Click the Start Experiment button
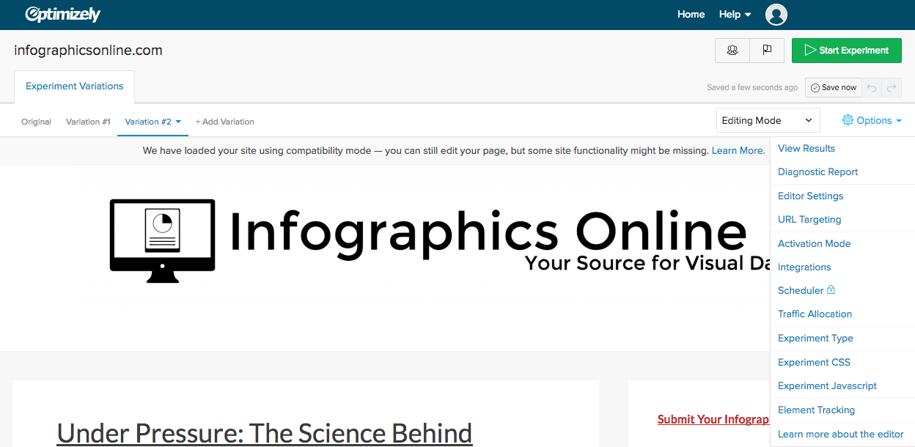Image resolution: width=915 pixels, height=447 pixels. coord(847,51)
